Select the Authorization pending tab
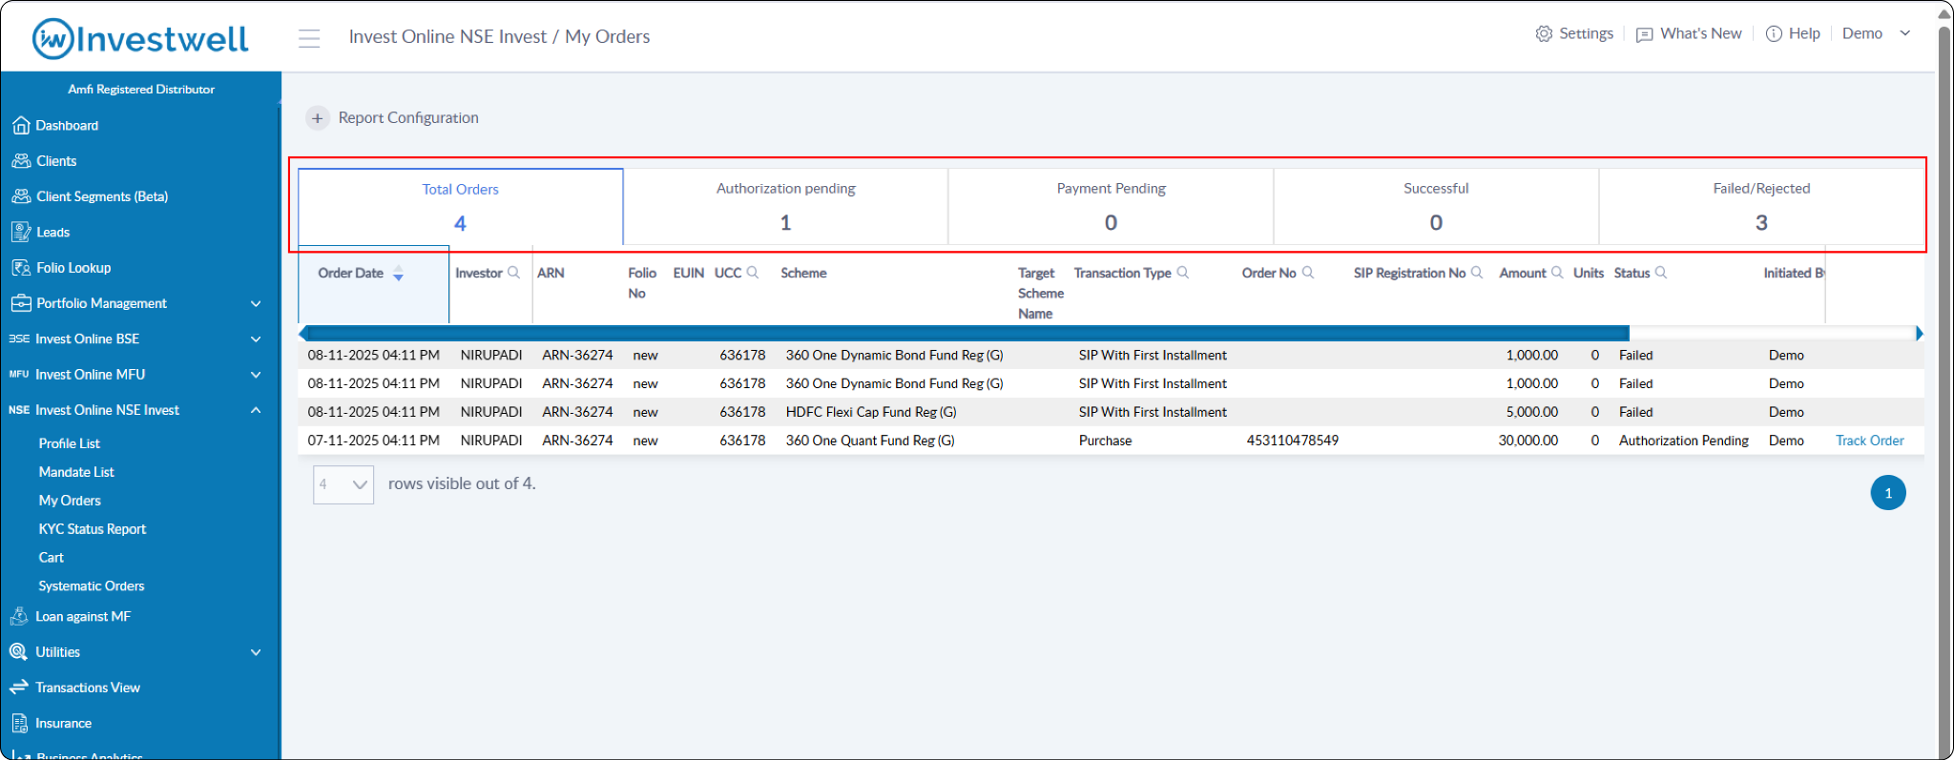Image resolution: width=1954 pixels, height=760 pixels. 786,207
